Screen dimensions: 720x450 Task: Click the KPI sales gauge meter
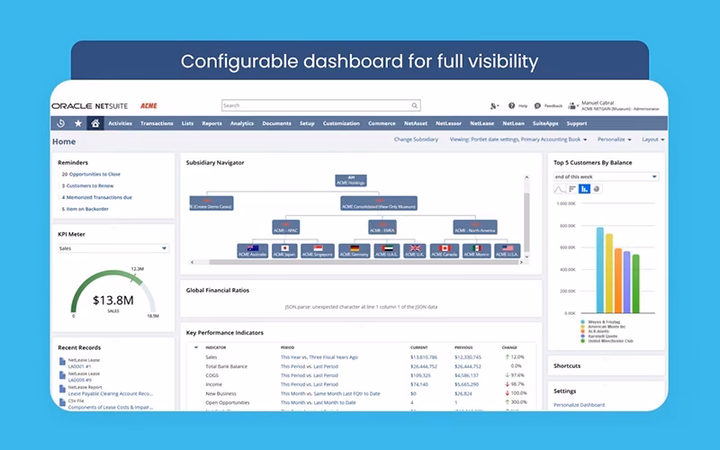pos(113,294)
